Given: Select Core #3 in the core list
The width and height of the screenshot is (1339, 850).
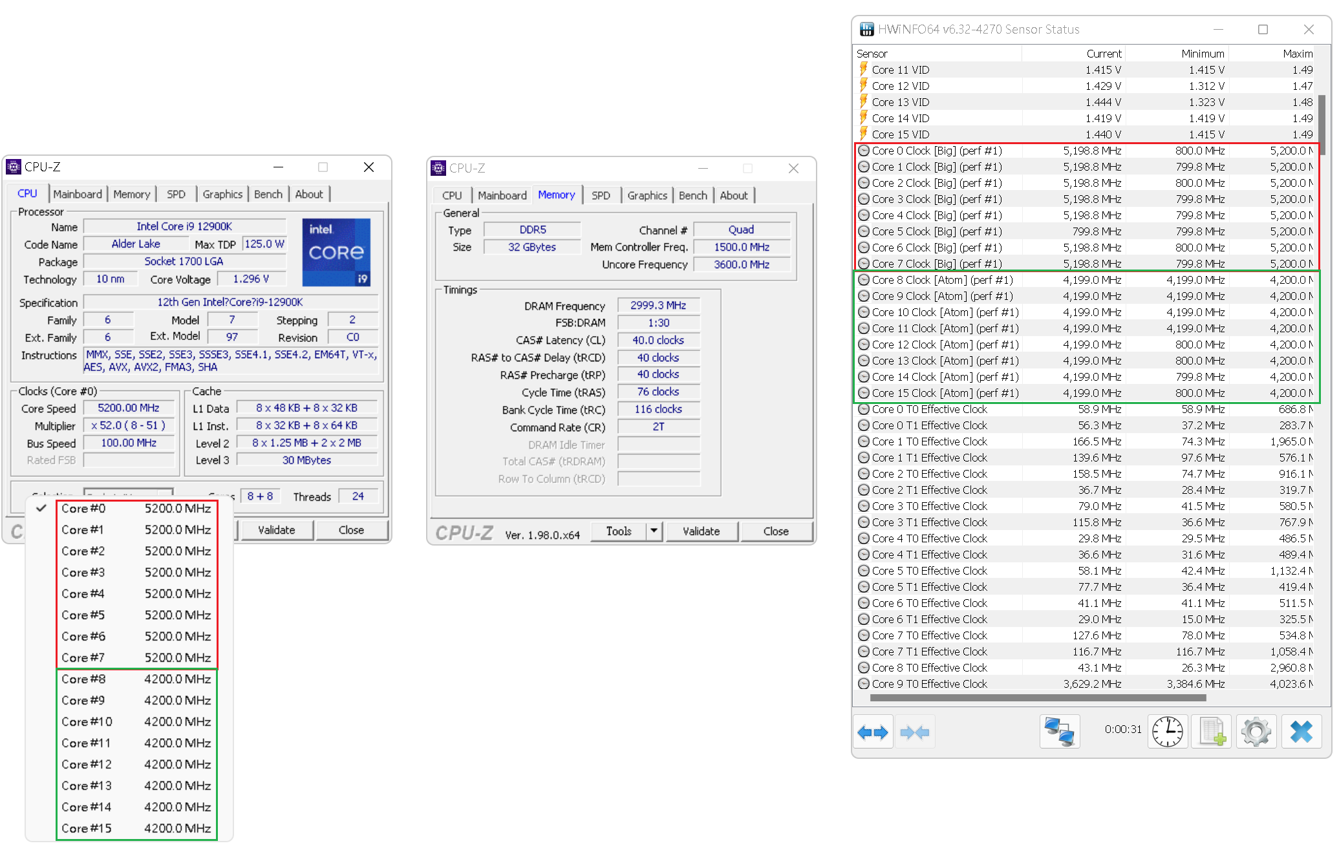Looking at the screenshot, I should pyautogui.click(x=136, y=573).
